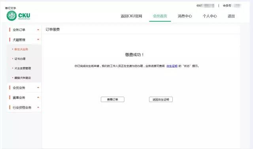Expand the 赛事业务 section arrow
The width and height of the screenshot is (253, 149).
coord(38,97)
